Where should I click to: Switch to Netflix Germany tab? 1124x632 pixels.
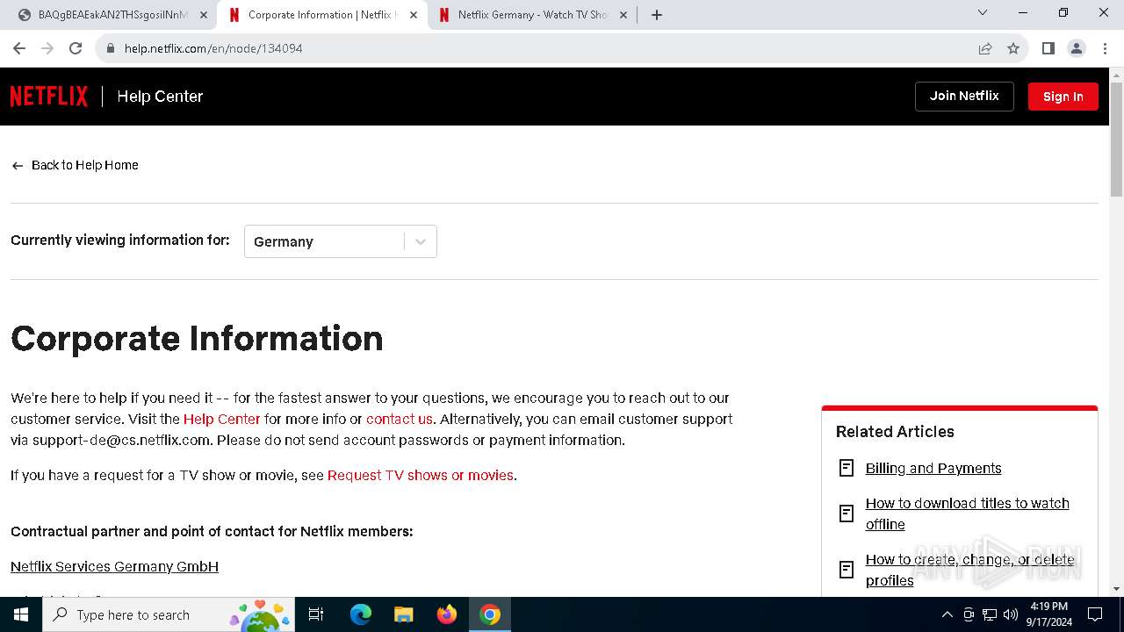pyautogui.click(x=532, y=15)
